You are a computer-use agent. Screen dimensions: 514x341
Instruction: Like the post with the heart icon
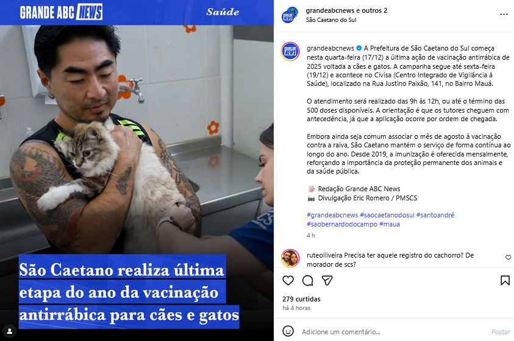(x=288, y=281)
